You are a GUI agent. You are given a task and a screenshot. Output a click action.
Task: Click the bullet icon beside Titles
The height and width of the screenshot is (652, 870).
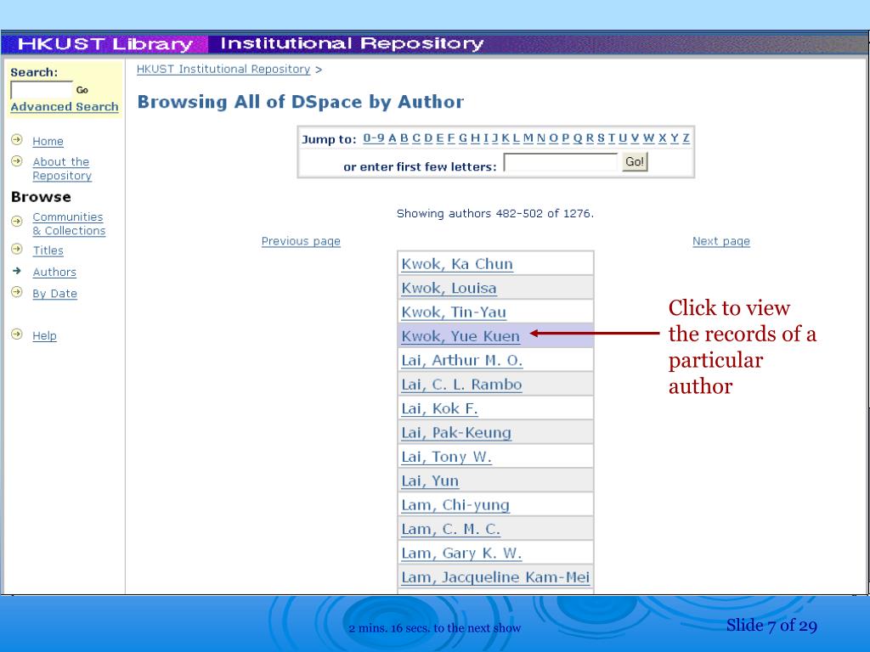[x=17, y=249]
